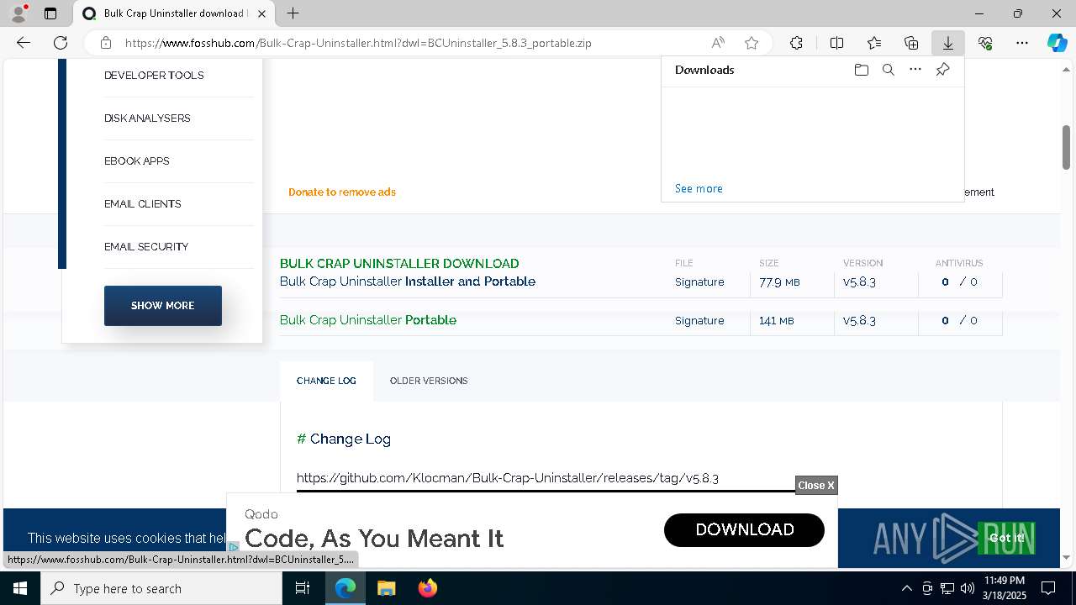This screenshot has height=605, width=1076.
Task: Open Disk Analysers category
Action: [x=147, y=118]
